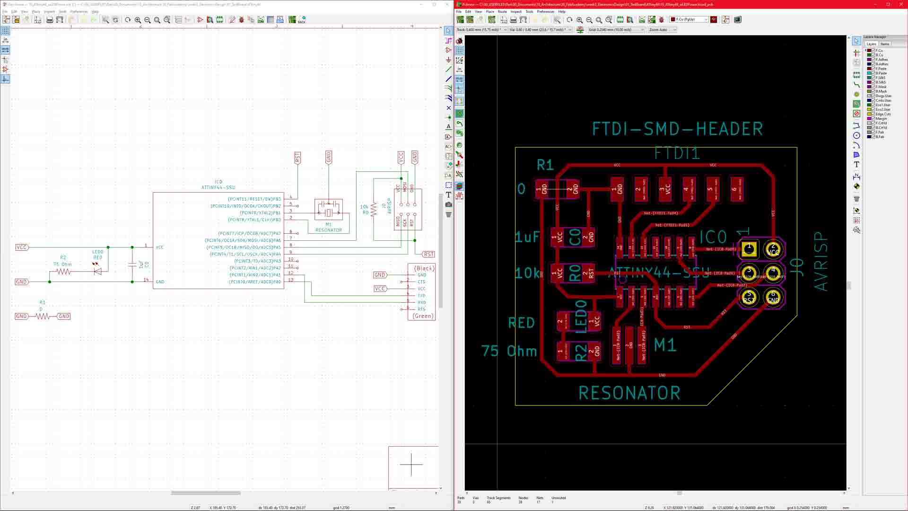This screenshot has height=511, width=908.
Task: Open Grid size dropdown in Pcbnew
Action: [x=616, y=30]
